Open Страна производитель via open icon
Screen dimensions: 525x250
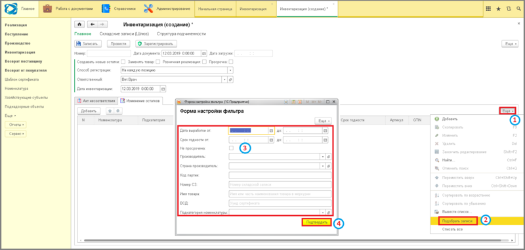pos(329,165)
